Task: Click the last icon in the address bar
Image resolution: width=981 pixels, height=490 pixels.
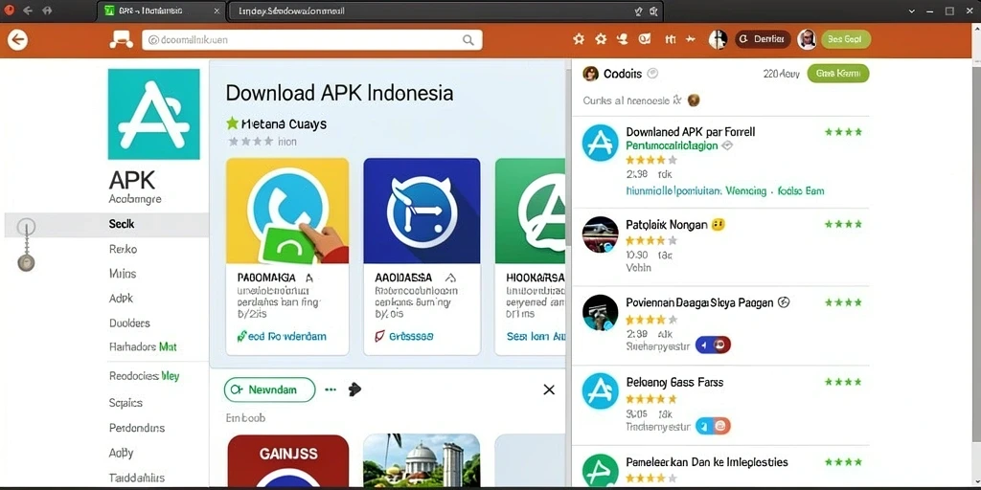Action: pos(653,11)
